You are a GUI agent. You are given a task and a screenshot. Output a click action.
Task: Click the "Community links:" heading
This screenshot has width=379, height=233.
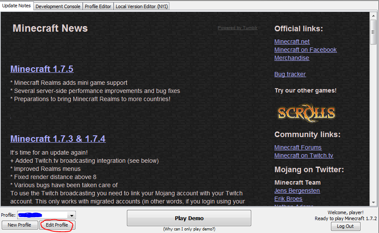tap(307, 134)
